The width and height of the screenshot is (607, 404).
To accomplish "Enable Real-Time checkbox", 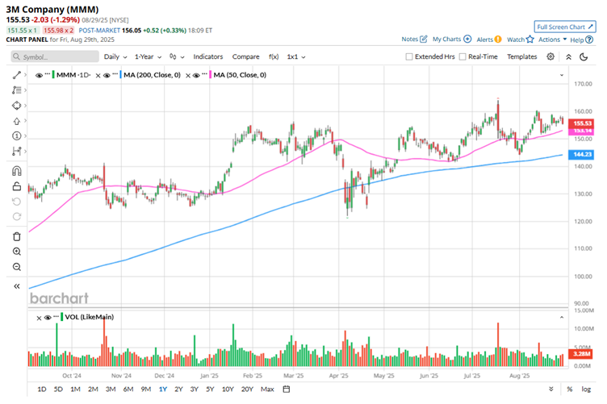I will click(x=463, y=56).
